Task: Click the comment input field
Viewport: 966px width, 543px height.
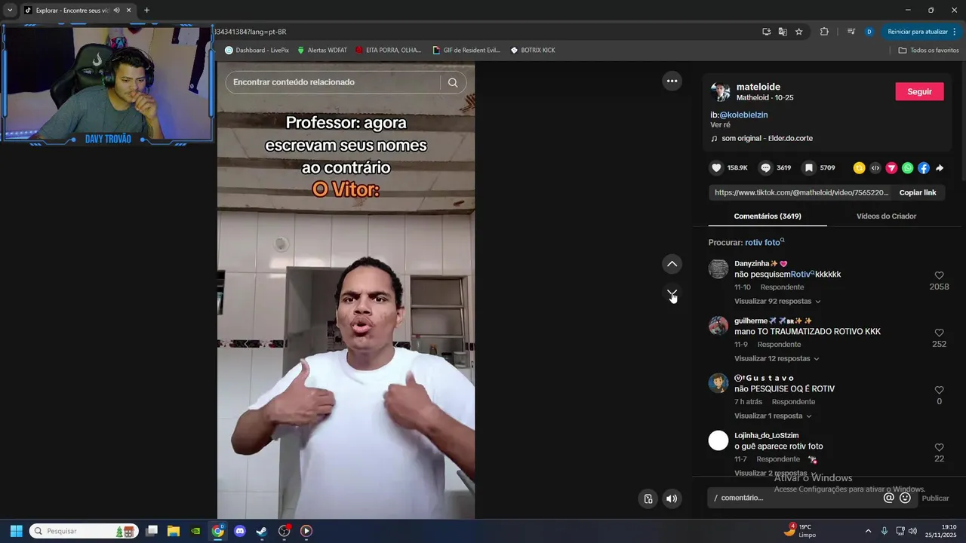Action: pos(796,498)
